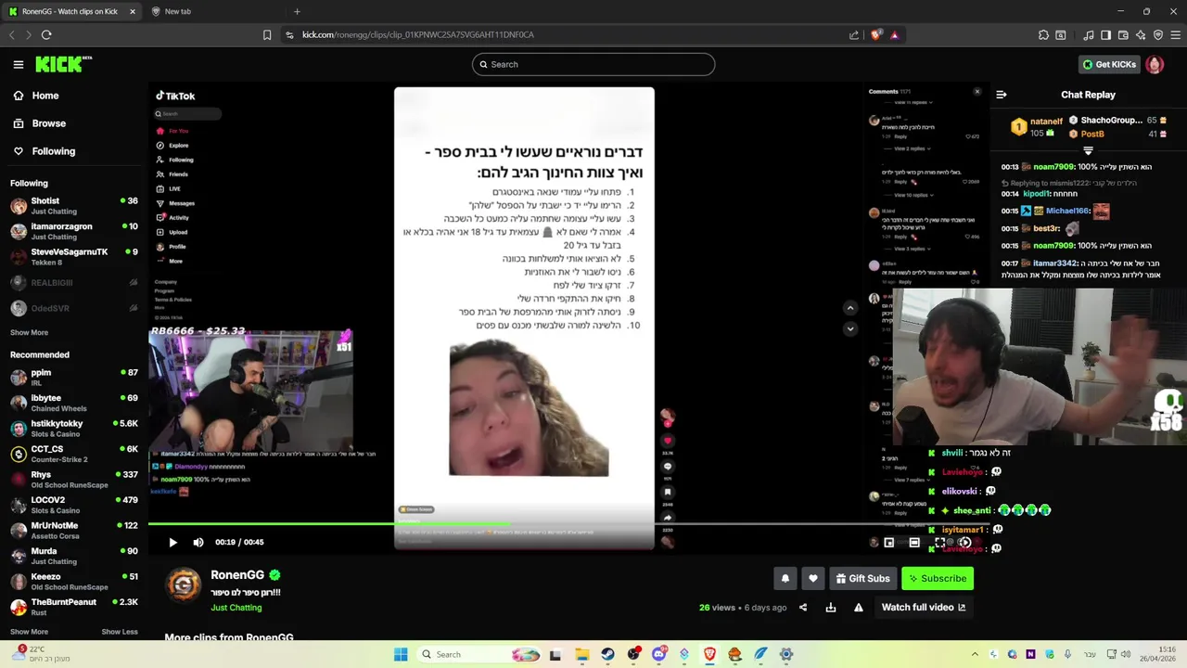
Task: Toggle the browser sidebar panel icon
Action: [x=1105, y=34]
